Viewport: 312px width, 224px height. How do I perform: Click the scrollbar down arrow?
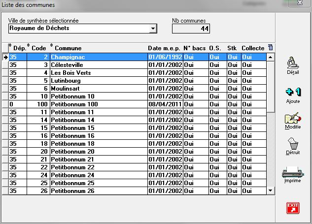[x=270, y=190]
